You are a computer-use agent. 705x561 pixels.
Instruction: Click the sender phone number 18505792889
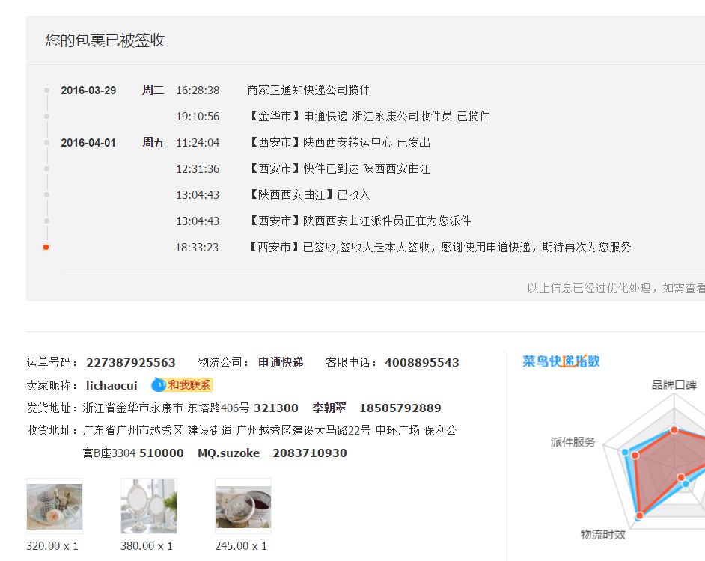tap(400, 408)
